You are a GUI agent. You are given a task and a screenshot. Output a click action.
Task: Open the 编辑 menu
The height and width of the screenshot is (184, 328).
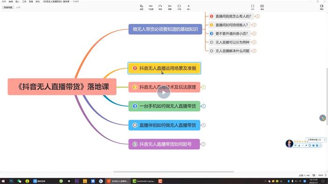tap(11, 1)
